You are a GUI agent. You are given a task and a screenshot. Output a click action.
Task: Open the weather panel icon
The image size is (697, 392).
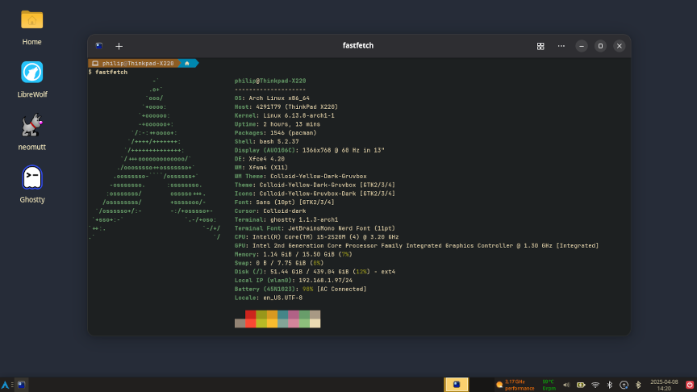point(499,385)
